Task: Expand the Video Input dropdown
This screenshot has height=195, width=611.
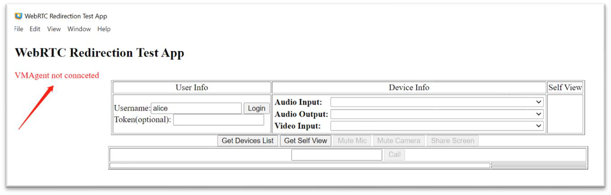Action: click(x=437, y=126)
